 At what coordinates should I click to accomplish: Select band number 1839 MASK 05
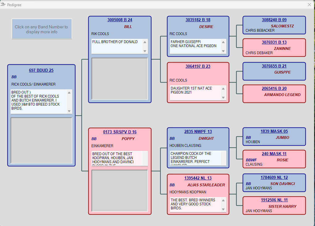click(x=274, y=131)
